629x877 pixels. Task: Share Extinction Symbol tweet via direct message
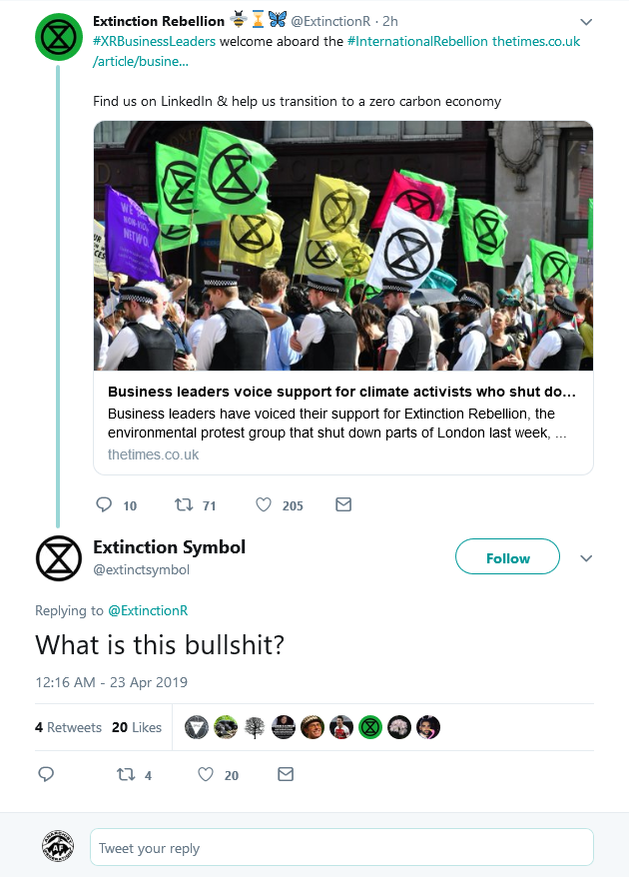tap(286, 774)
